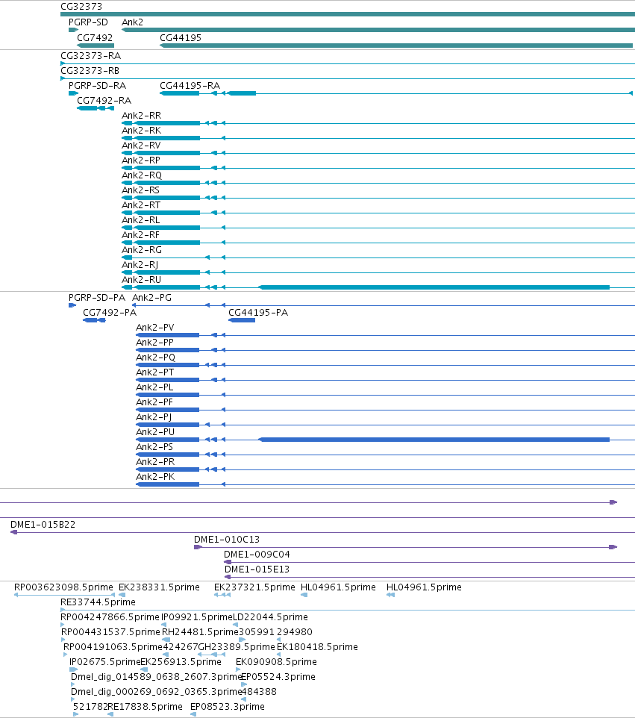Select the RP004191063.5prime EST label
Screen dimensions: 635x718
(113, 647)
